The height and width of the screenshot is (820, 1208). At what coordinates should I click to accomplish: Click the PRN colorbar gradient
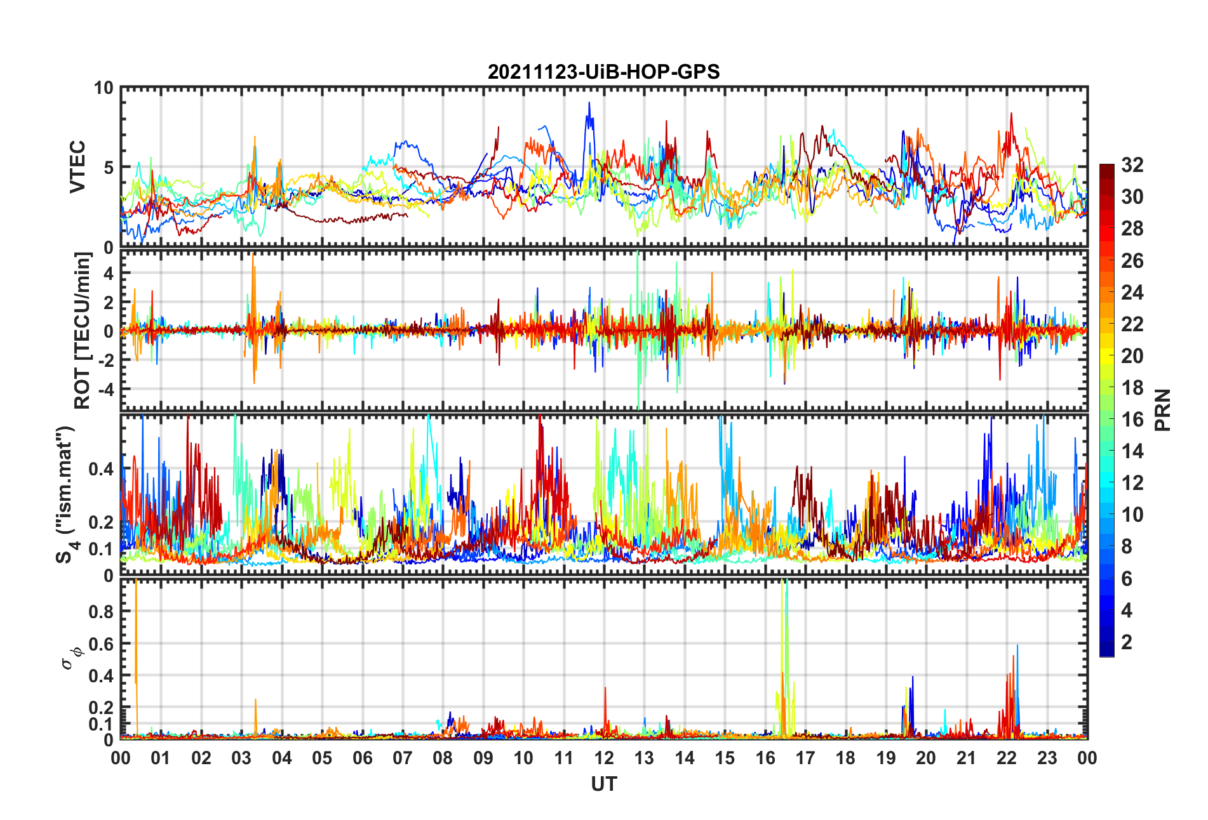[1106, 410]
